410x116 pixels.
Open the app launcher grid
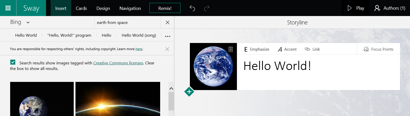pyautogui.click(x=8, y=8)
